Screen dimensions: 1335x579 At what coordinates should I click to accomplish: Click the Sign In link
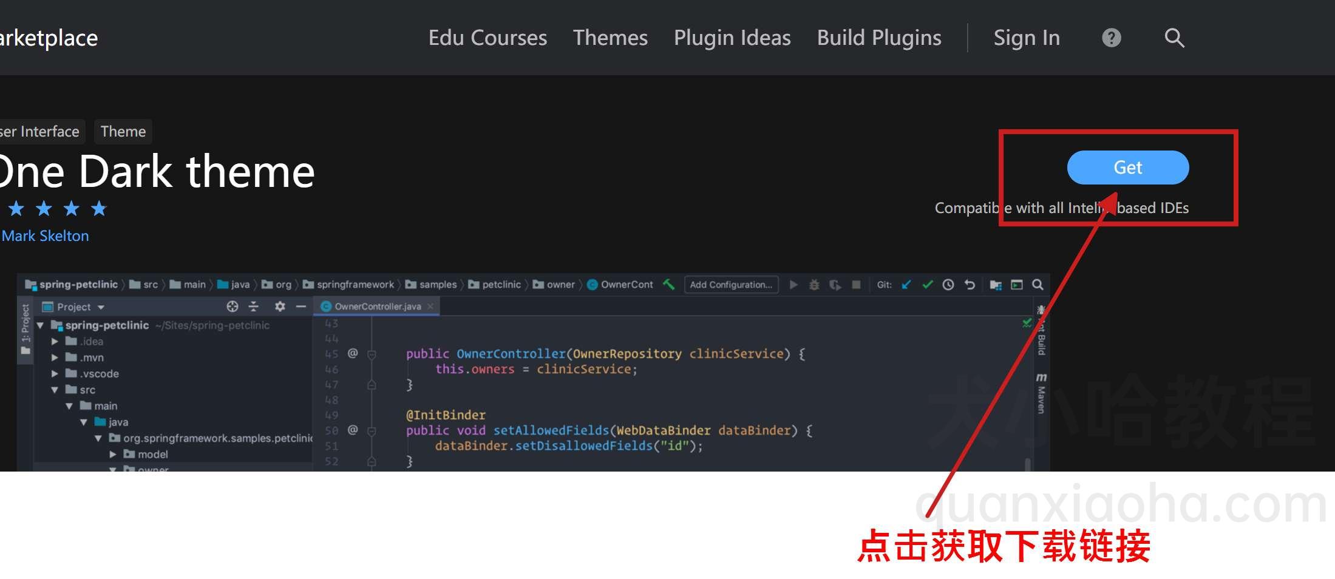click(x=1027, y=38)
